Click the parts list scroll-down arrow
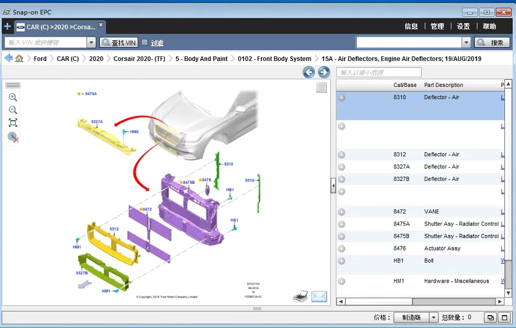The image size is (516, 328). [x=508, y=293]
